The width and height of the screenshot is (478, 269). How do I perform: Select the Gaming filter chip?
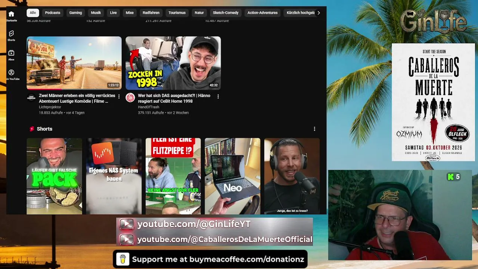[75, 13]
